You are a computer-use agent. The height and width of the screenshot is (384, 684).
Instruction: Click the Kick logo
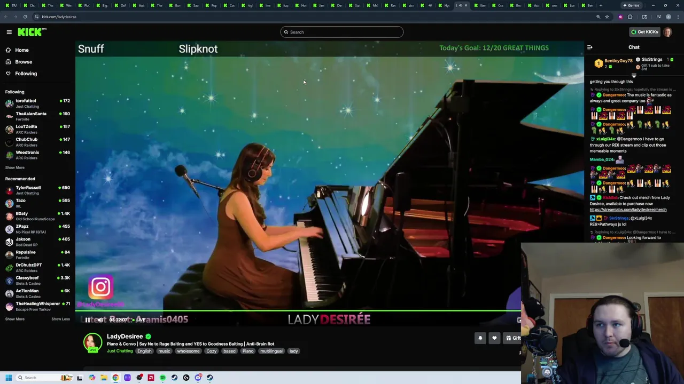click(32, 32)
